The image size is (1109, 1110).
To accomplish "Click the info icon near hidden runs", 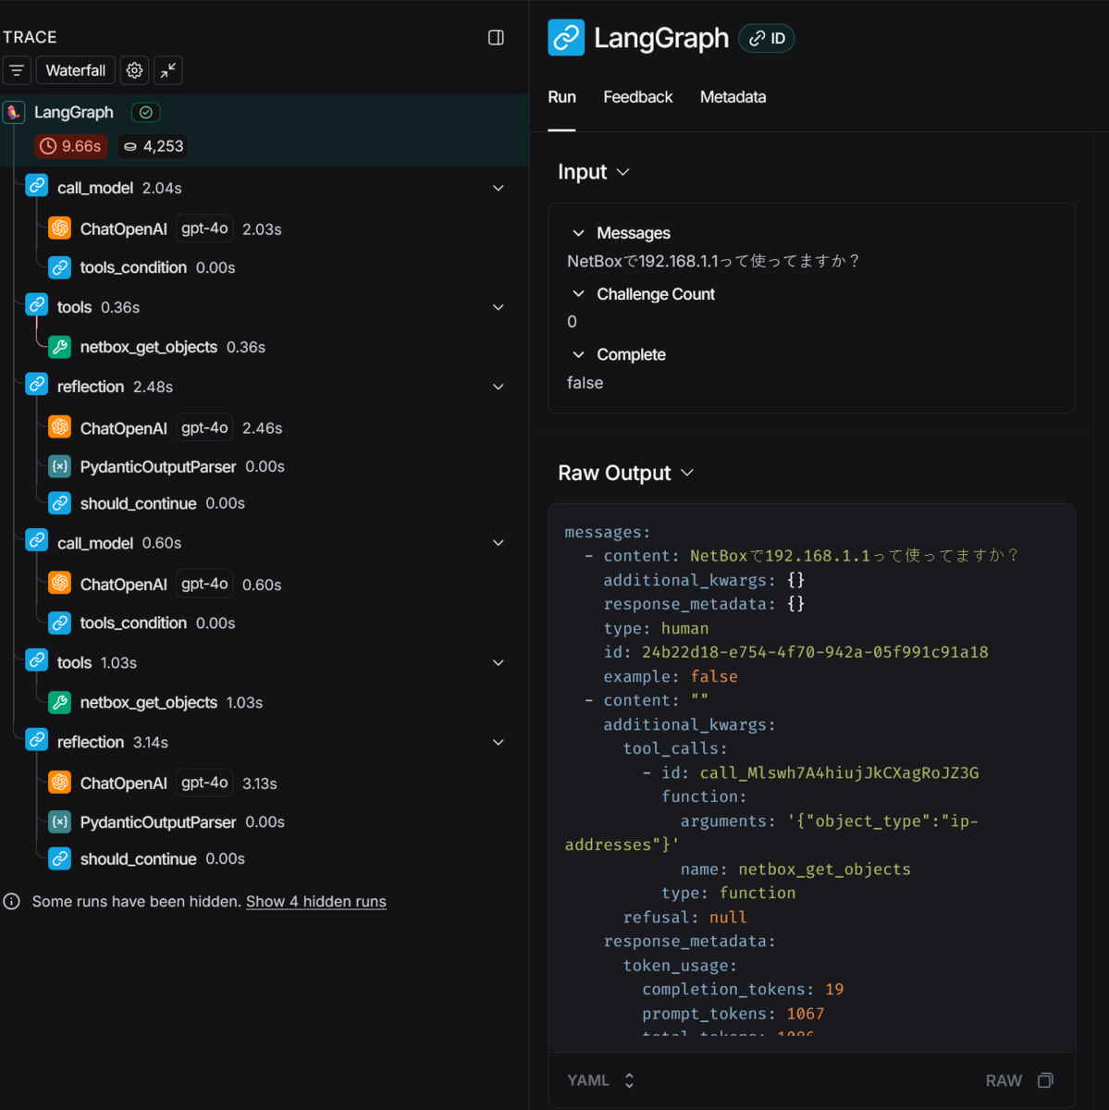I will click(x=12, y=901).
